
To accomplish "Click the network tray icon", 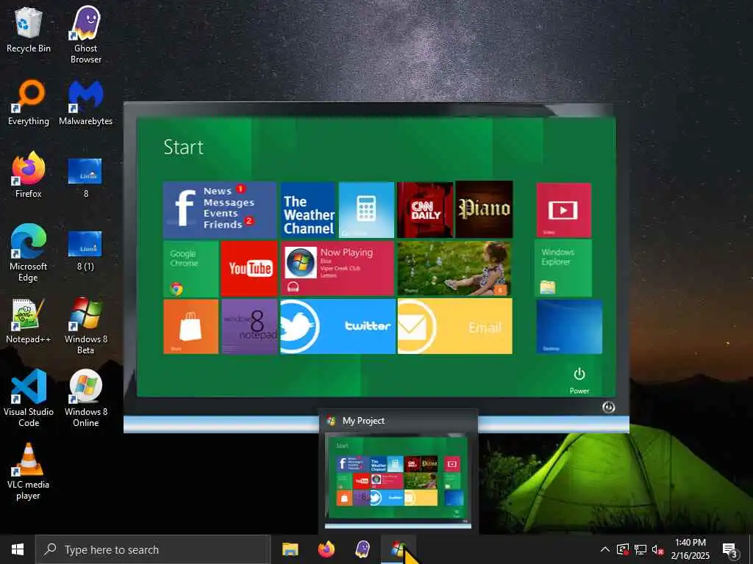I will (x=640, y=549).
